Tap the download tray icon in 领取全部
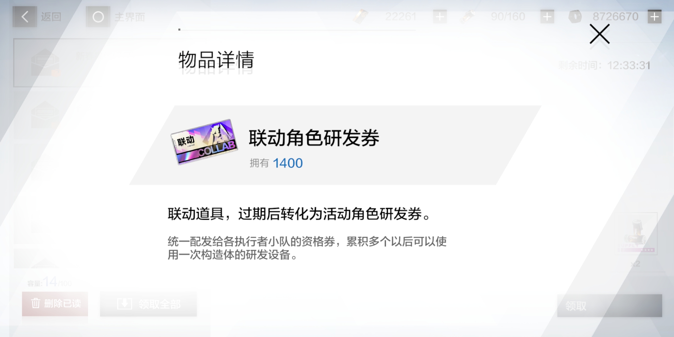 [124, 304]
